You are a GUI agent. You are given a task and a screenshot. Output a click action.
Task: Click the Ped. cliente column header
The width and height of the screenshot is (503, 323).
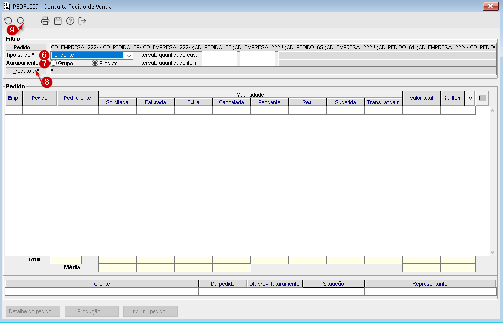tap(77, 98)
